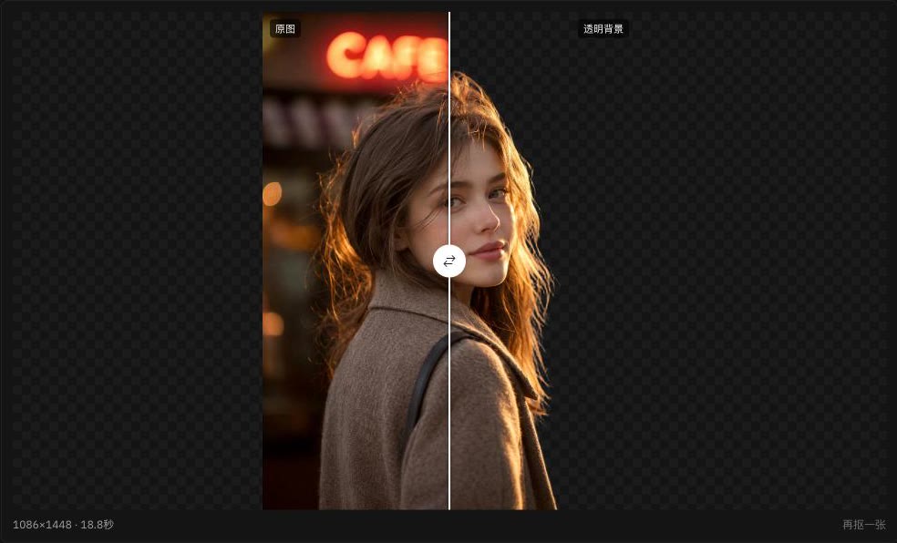The height and width of the screenshot is (543, 897).
Task: Click the 1086×1448 image dimensions text
Action: [x=42, y=524]
